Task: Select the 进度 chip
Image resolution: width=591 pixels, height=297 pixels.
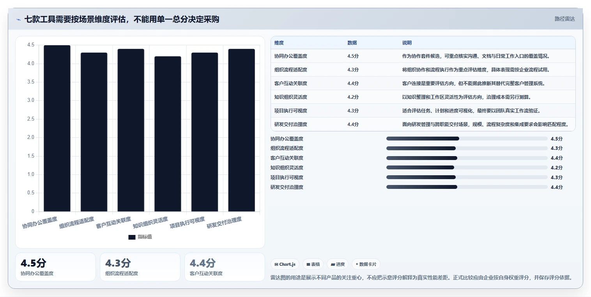Action: pos(338,264)
